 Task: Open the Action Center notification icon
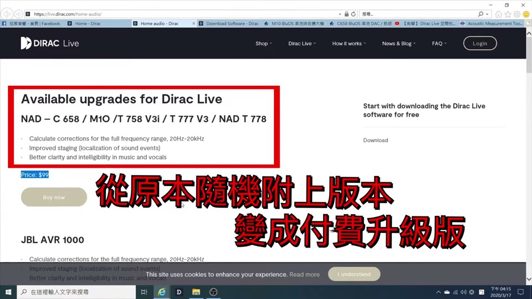click(521, 292)
